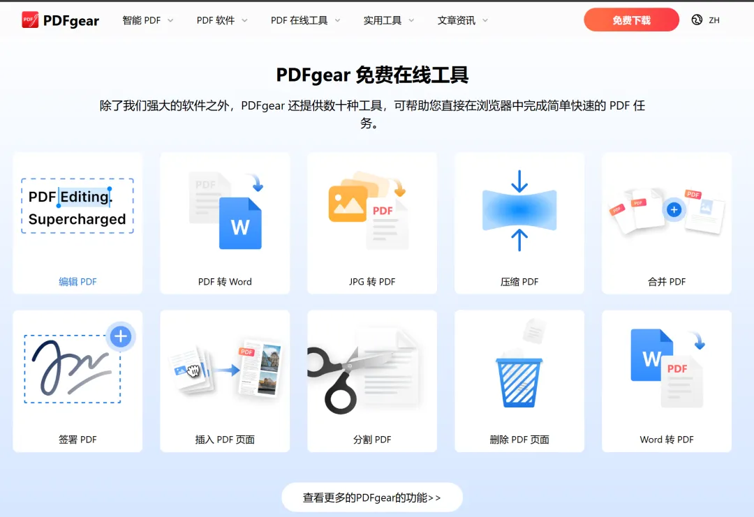Open the 签署 PDF signature icon
Image resolution: width=754 pixels, height=517 pixels.
[80, 364]
